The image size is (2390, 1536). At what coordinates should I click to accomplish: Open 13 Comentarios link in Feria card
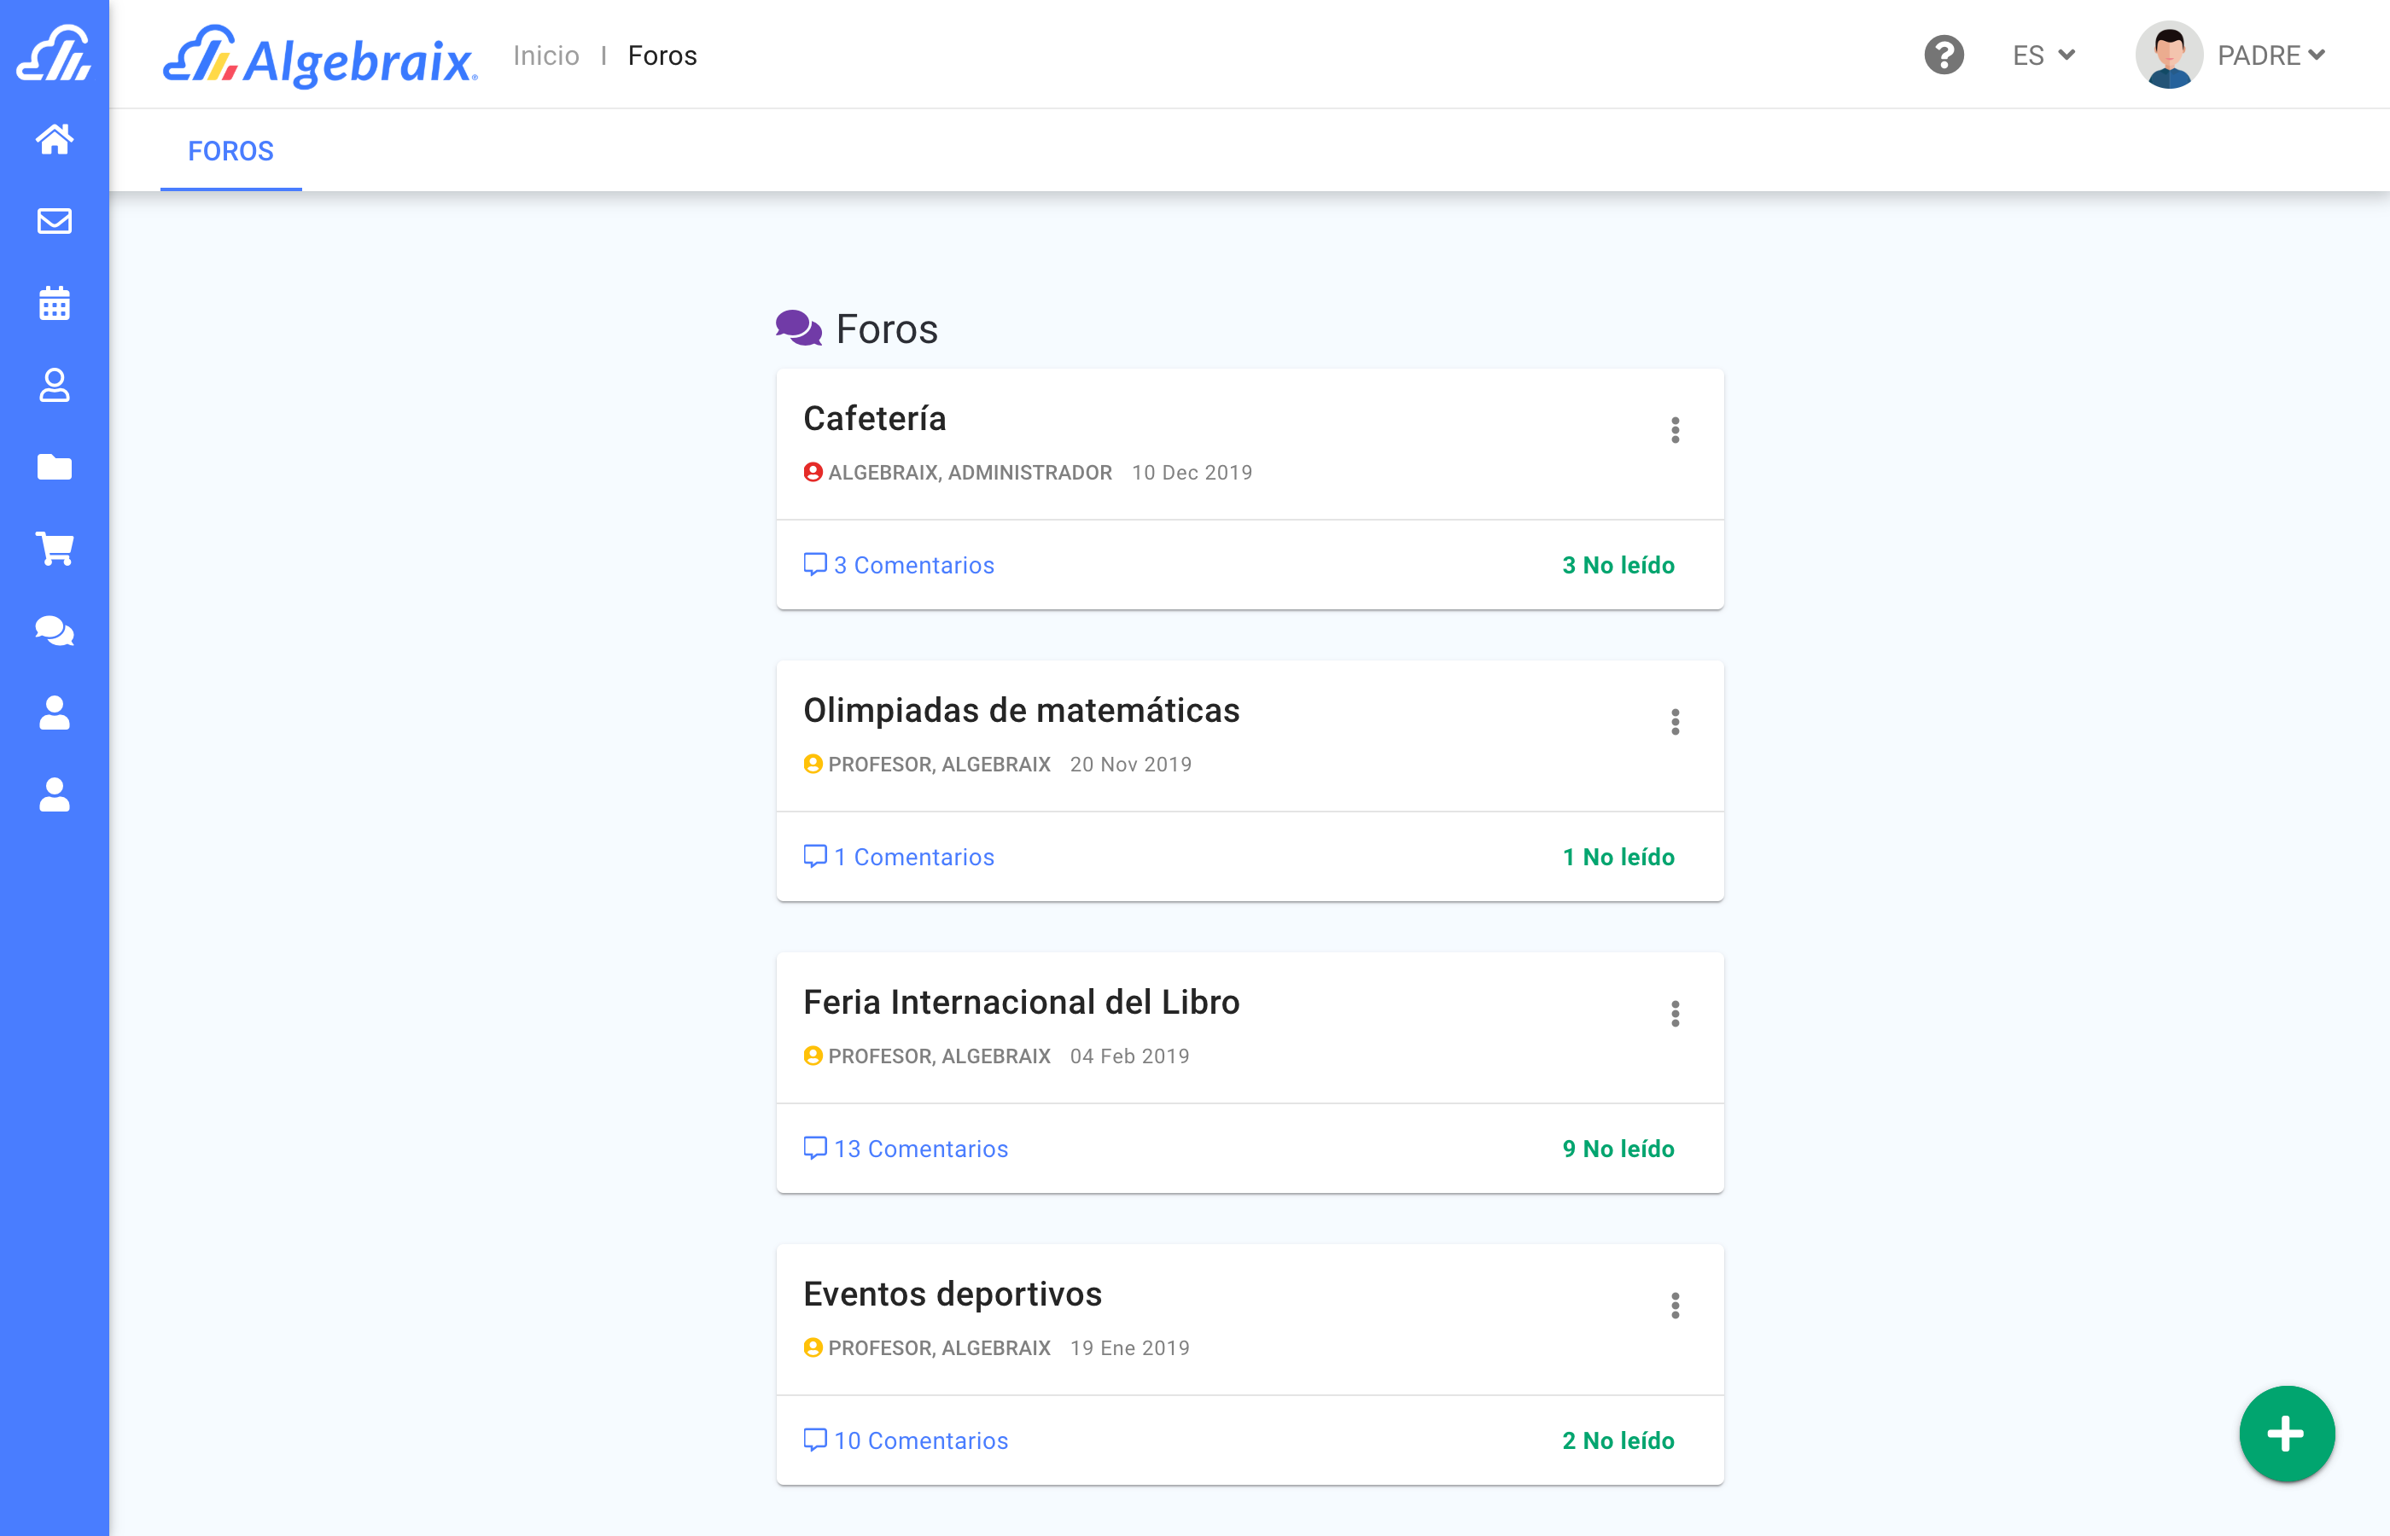(x=906, y=1149)
